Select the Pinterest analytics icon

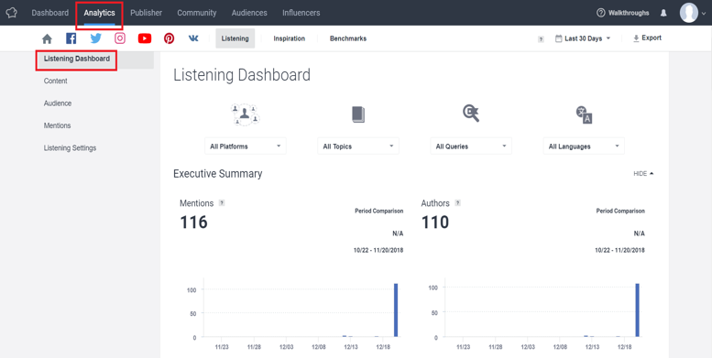[x=169, y=38]
